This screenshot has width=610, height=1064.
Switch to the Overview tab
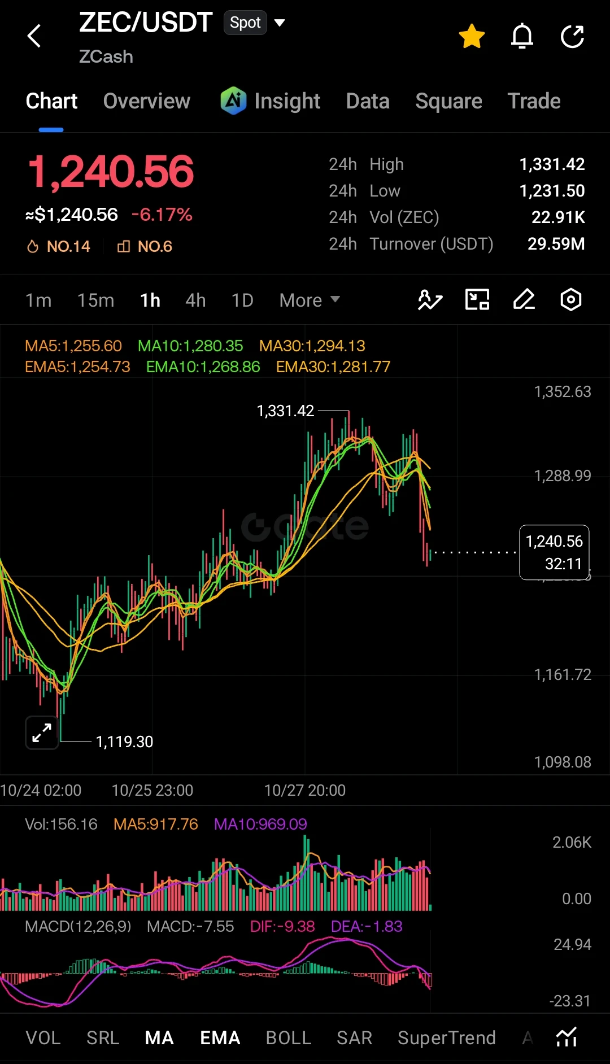[x=147, y=101]
